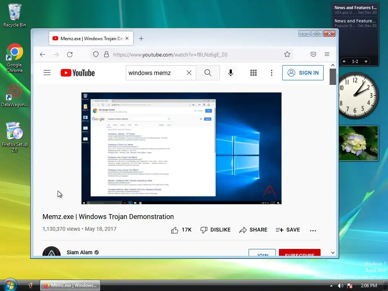Open the YouTube apps grid

253,73
